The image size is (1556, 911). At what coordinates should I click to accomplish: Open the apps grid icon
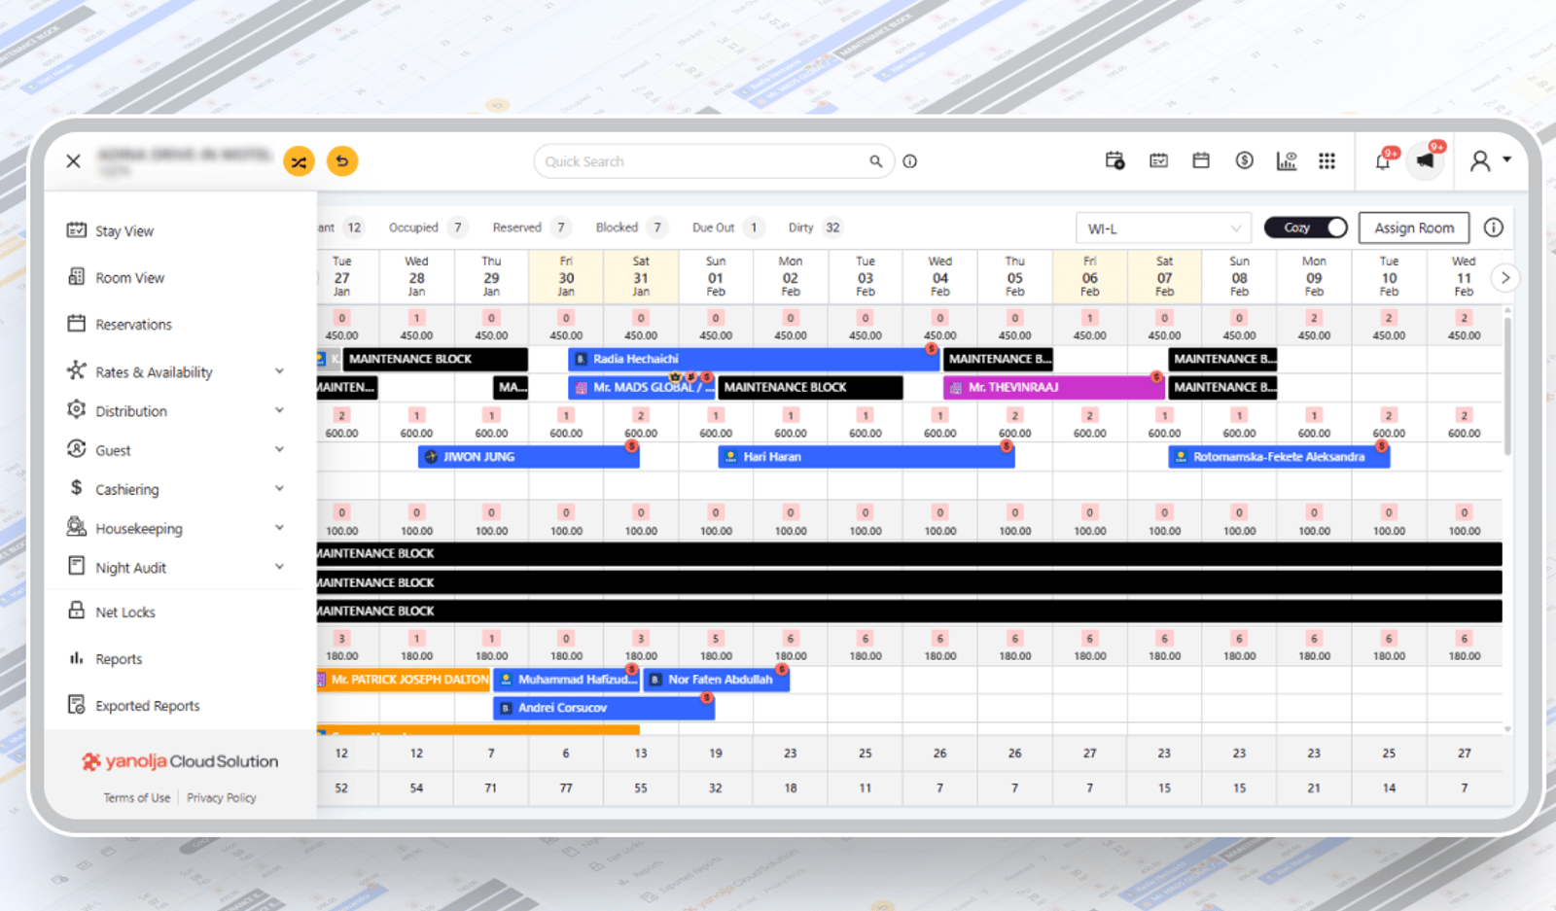point(1326,161)
